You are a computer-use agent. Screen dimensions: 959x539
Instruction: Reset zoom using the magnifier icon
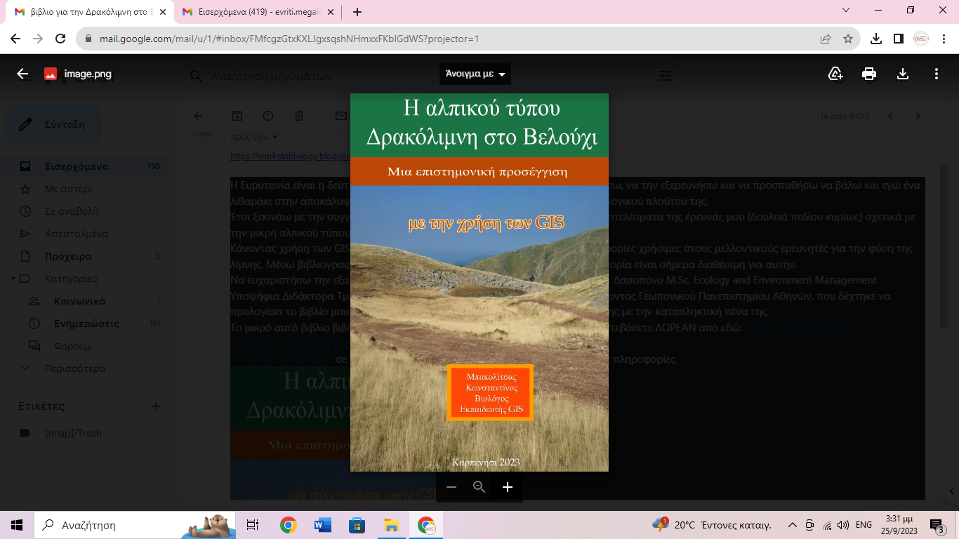click(x=479, y=487)
